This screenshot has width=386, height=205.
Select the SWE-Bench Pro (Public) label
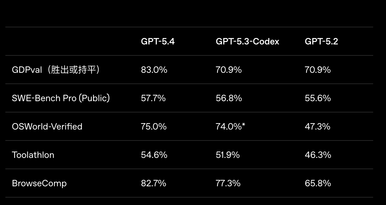tap(61, 98)
